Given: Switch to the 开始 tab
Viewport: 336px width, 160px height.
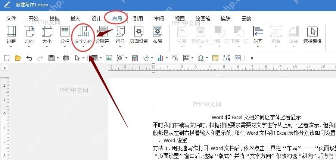Looking at the screenshot, I should pyautogui.click(x=34, y=19).
